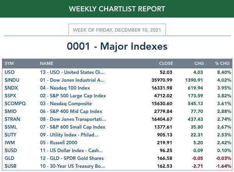Click the CHG column header

coord(199,63)
